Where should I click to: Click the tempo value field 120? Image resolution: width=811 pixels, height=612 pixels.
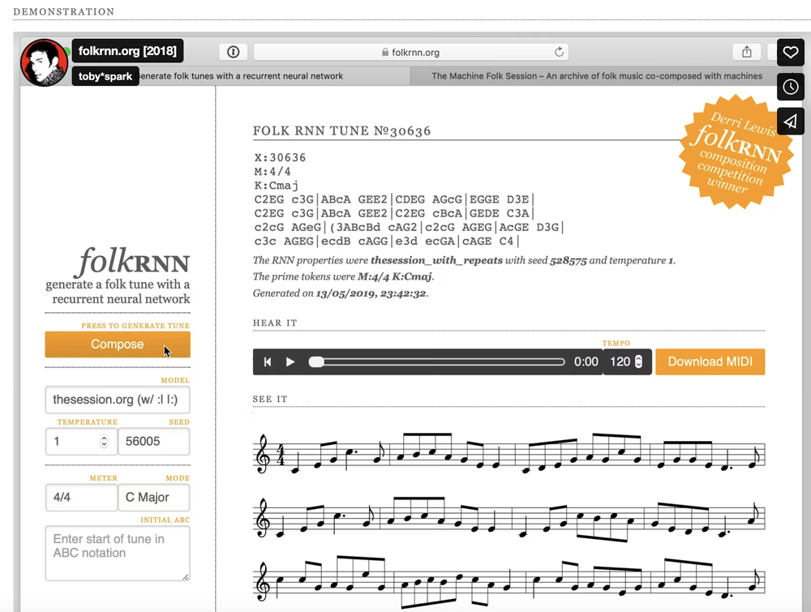(x=620, y=362)
